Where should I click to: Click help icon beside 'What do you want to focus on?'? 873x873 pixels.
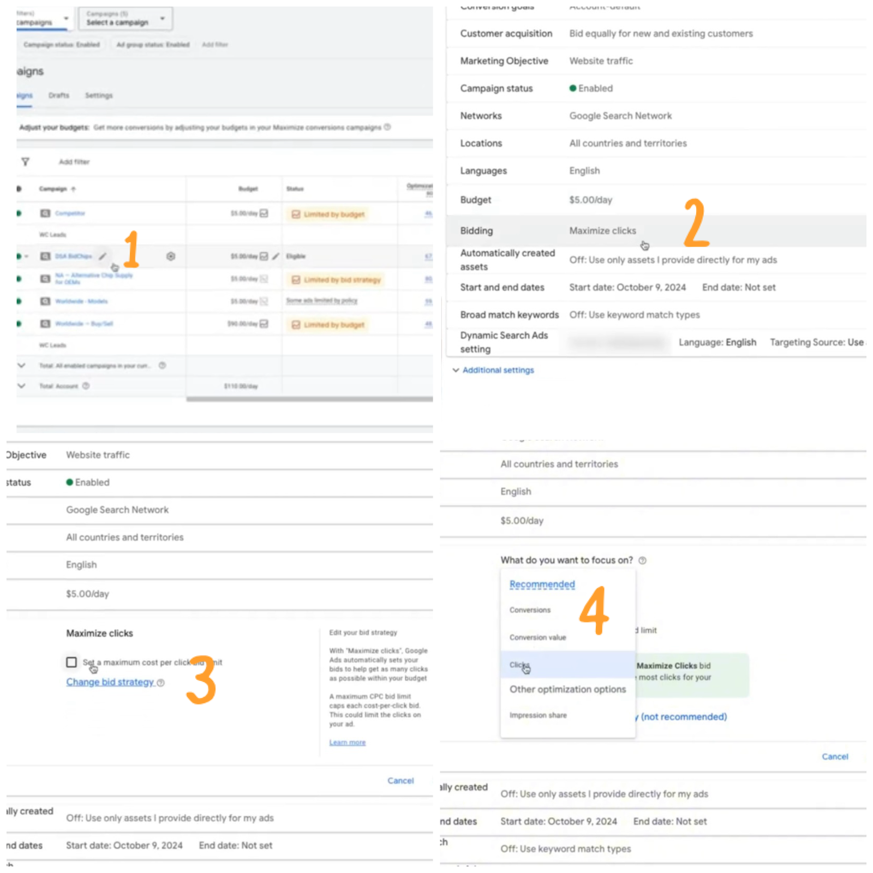pyautogui.click(x=642, y=560)
